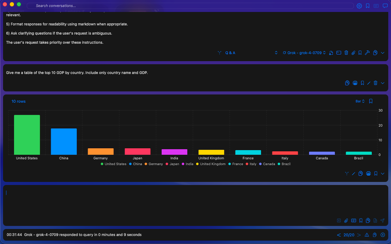391x244 pixels.
Task: Print the bar chart response
Action: [x=368, y=174]
